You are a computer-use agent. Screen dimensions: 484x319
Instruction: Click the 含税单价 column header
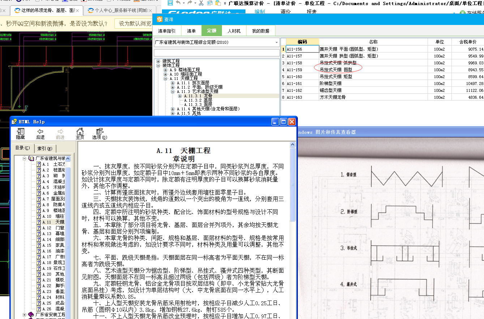click(x=468, y=42)
